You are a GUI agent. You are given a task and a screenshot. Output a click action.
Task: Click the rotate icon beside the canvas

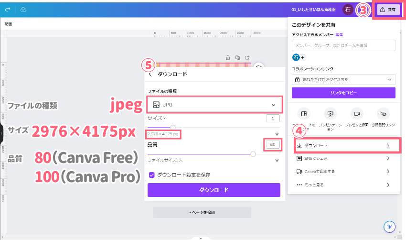pyautogui.click(x=259, y=66)
